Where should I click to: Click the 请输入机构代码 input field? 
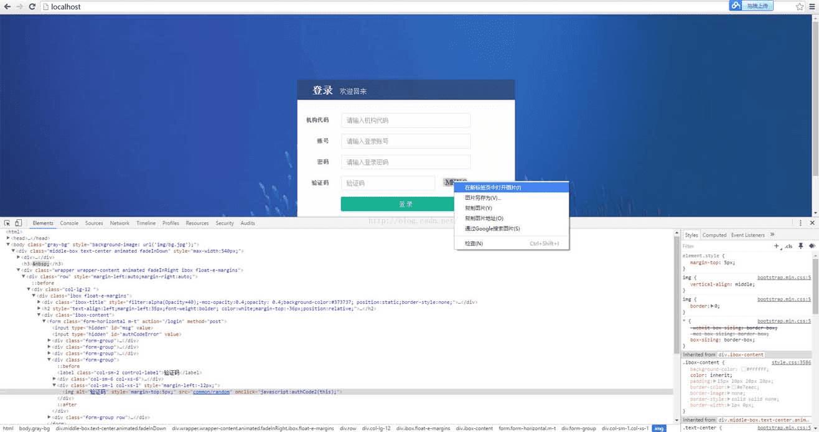[406, 120]
